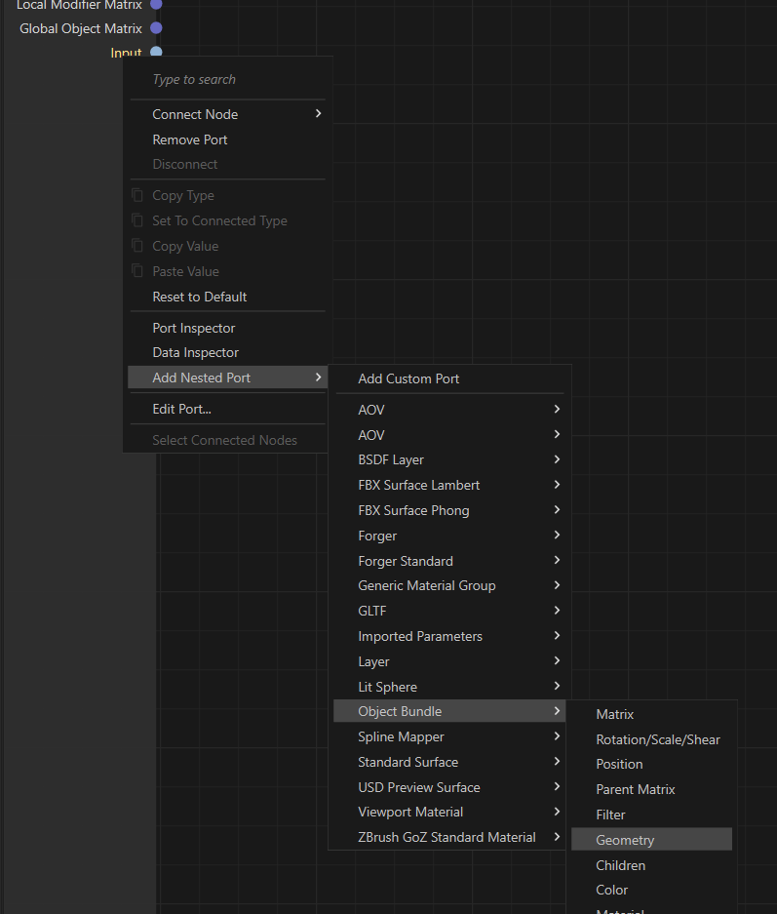Open the Data Inspector
Image resolution: width=777 pixels, height=914 pixels.
228,353
